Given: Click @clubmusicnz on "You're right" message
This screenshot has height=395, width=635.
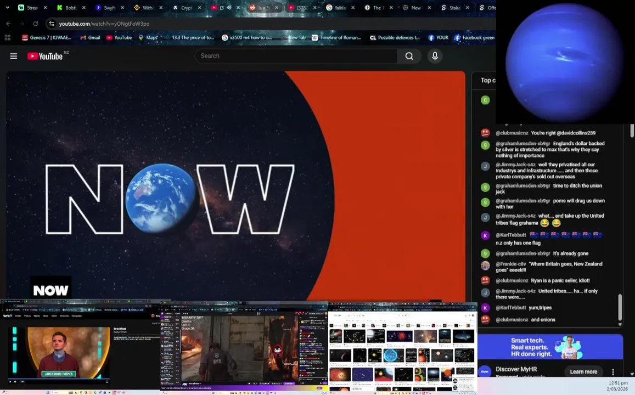Looking at the screenshot, I should (x=512, y=133).
